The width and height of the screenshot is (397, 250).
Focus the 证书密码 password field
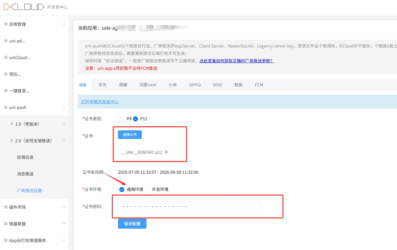pos(189,206)
